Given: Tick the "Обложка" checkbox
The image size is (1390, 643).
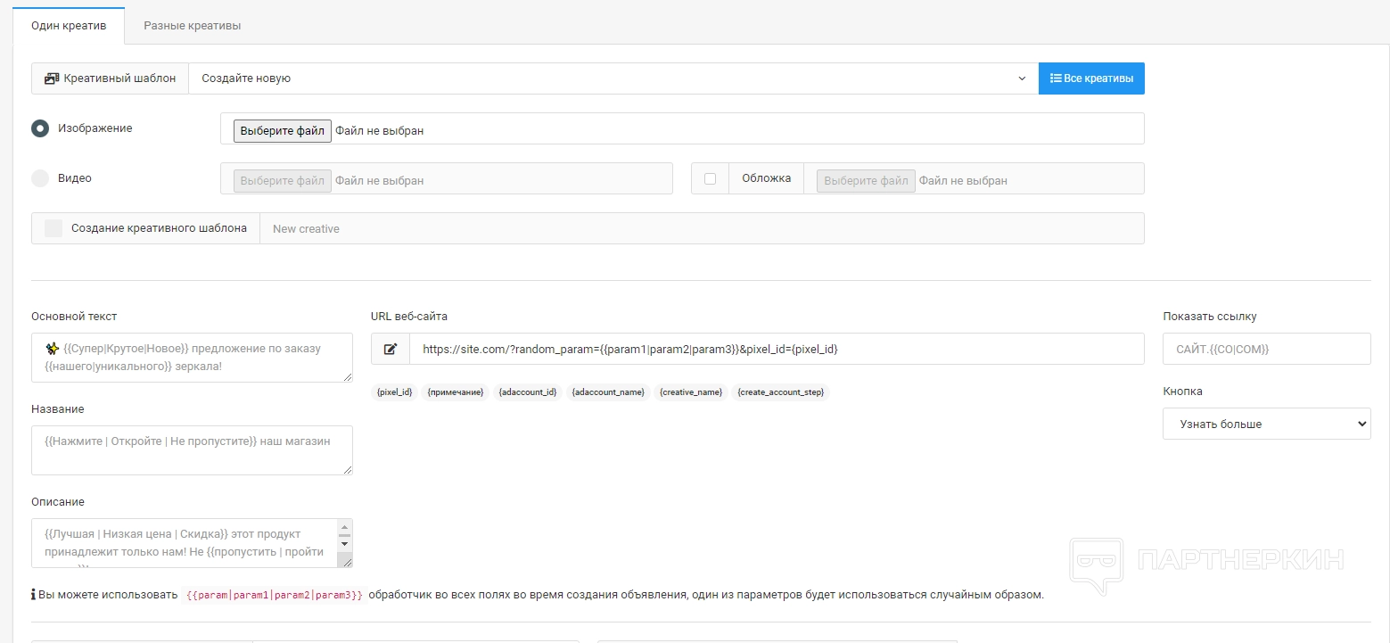Looking at the screenshot, I should coord(710,178).
